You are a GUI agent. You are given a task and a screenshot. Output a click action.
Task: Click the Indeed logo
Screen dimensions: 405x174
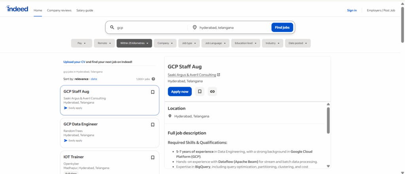pos(17,9)
